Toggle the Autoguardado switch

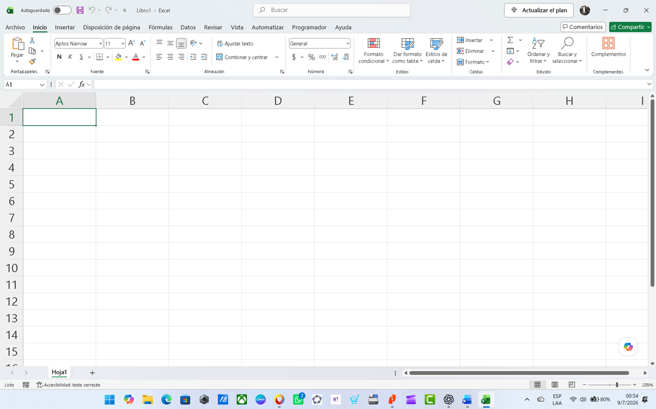[x=62, y=10]
